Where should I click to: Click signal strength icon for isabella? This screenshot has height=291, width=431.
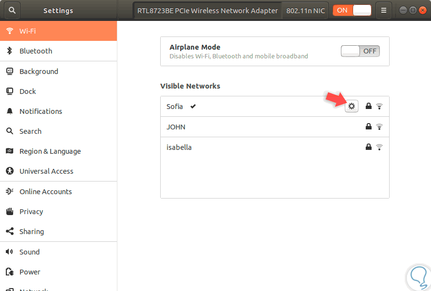click(x=379, y=147)
